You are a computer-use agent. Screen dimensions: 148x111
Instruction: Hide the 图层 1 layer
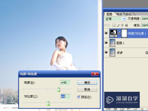[x=106, y=43]
